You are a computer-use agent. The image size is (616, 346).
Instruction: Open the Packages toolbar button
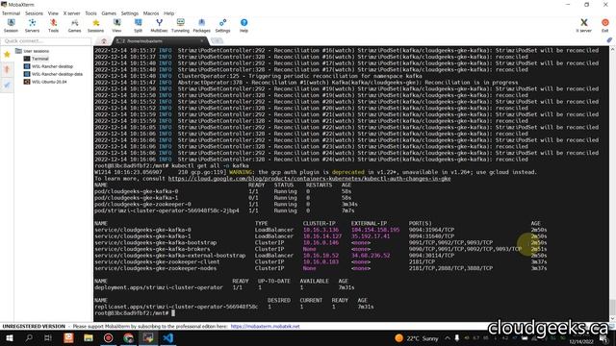click(x=201, y=26)
